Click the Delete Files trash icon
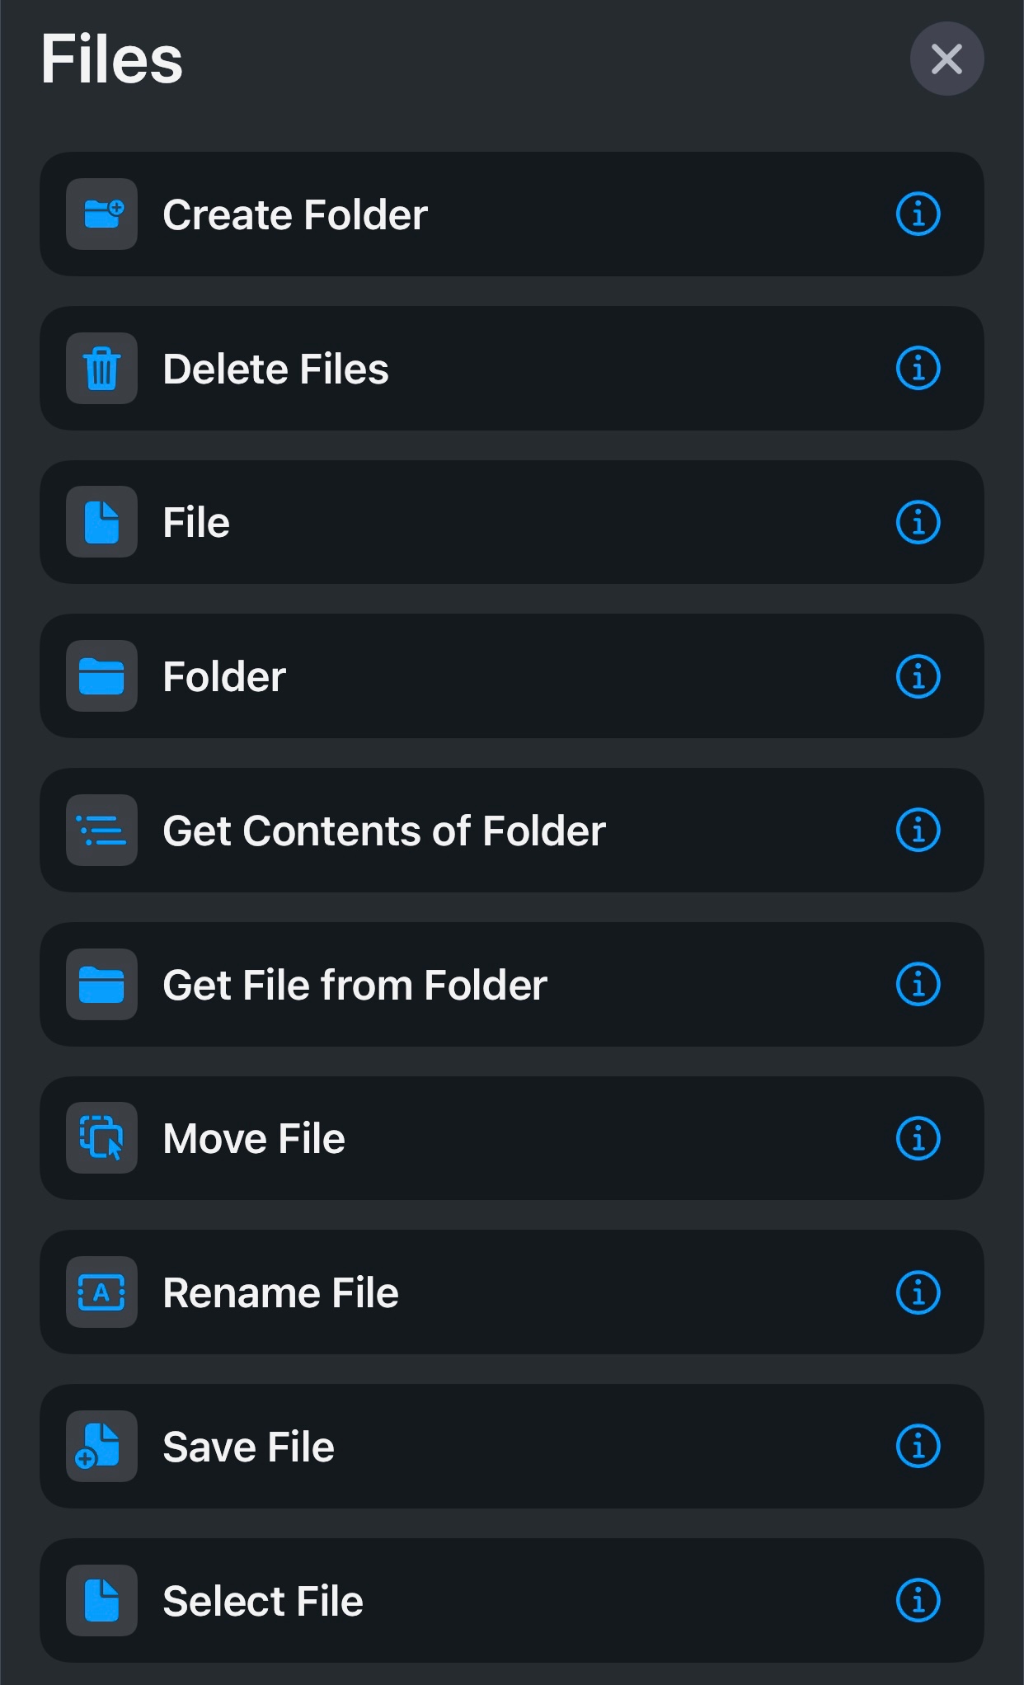 101,369
